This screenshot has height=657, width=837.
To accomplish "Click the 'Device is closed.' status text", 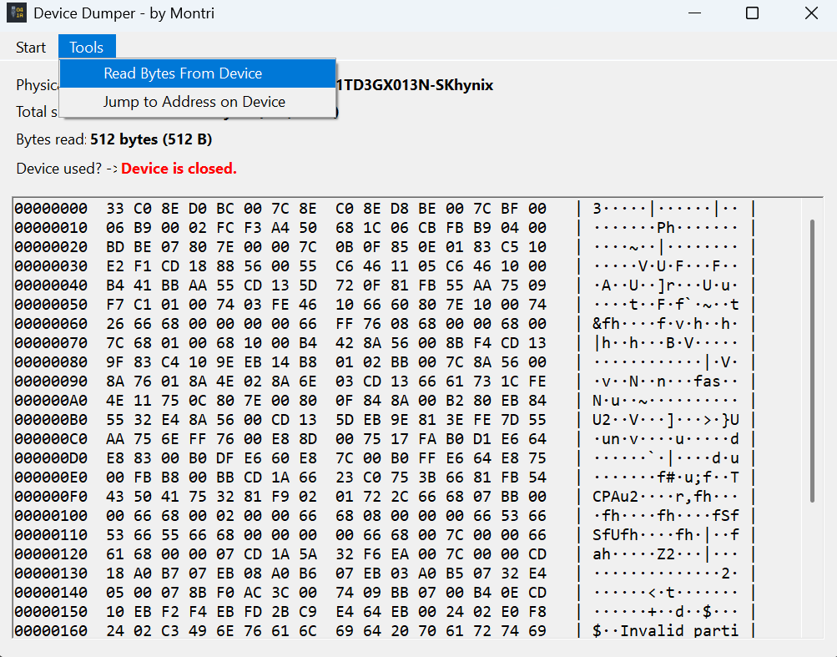I will [179, 169].
